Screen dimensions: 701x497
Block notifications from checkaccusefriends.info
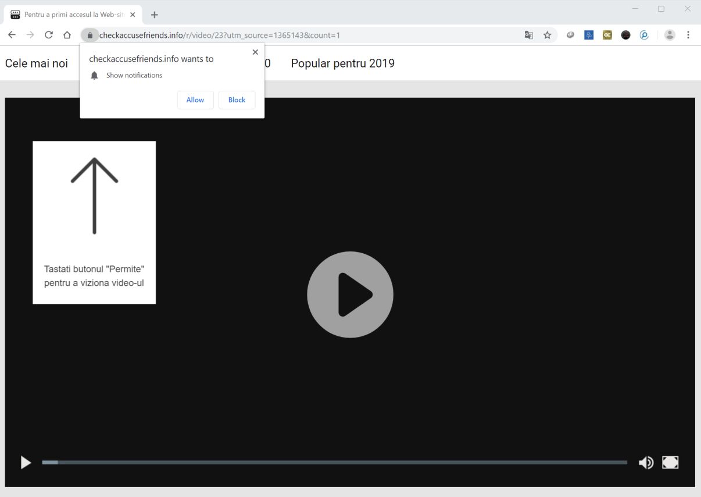(237, 100)
